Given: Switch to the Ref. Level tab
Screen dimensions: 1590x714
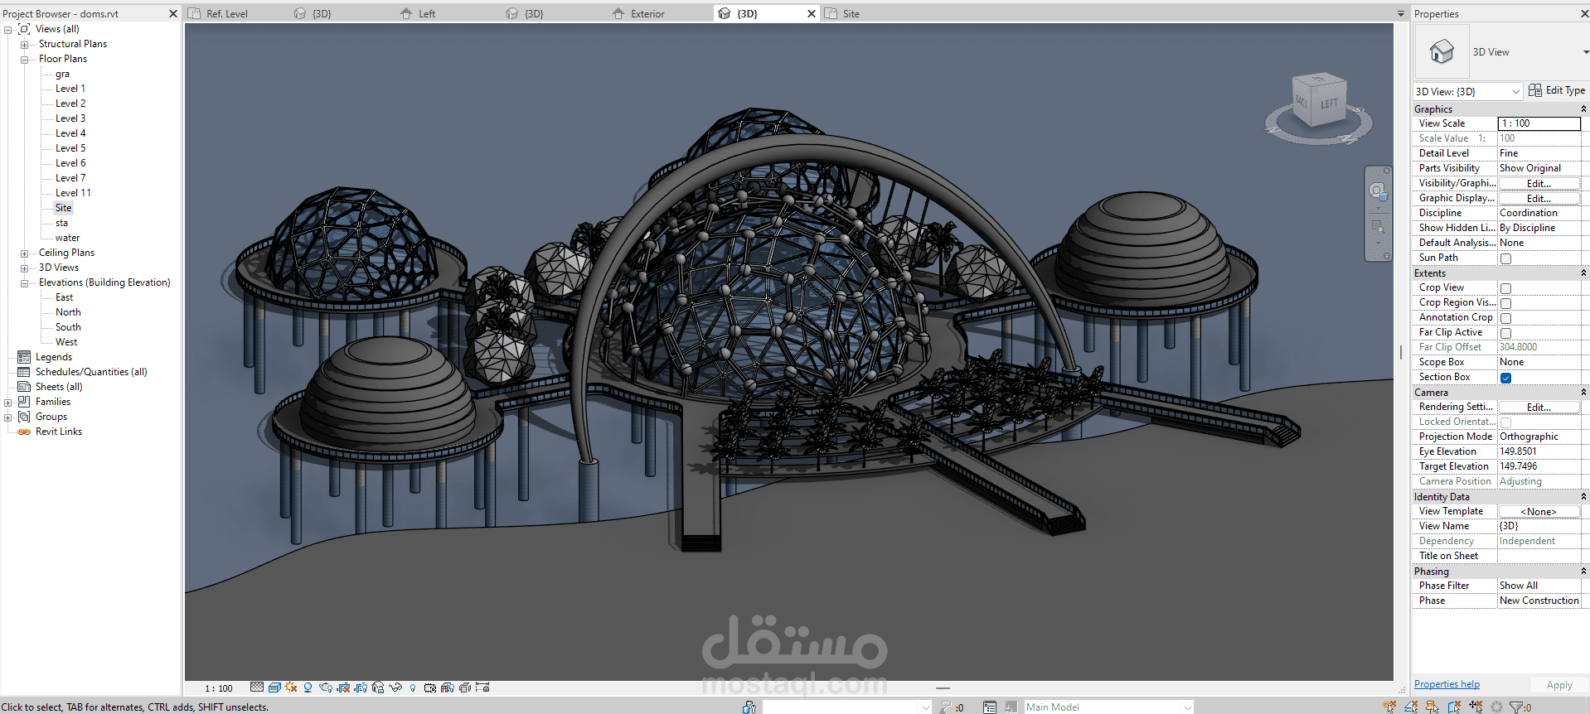Looking at the screenshot, I should 226,14.
